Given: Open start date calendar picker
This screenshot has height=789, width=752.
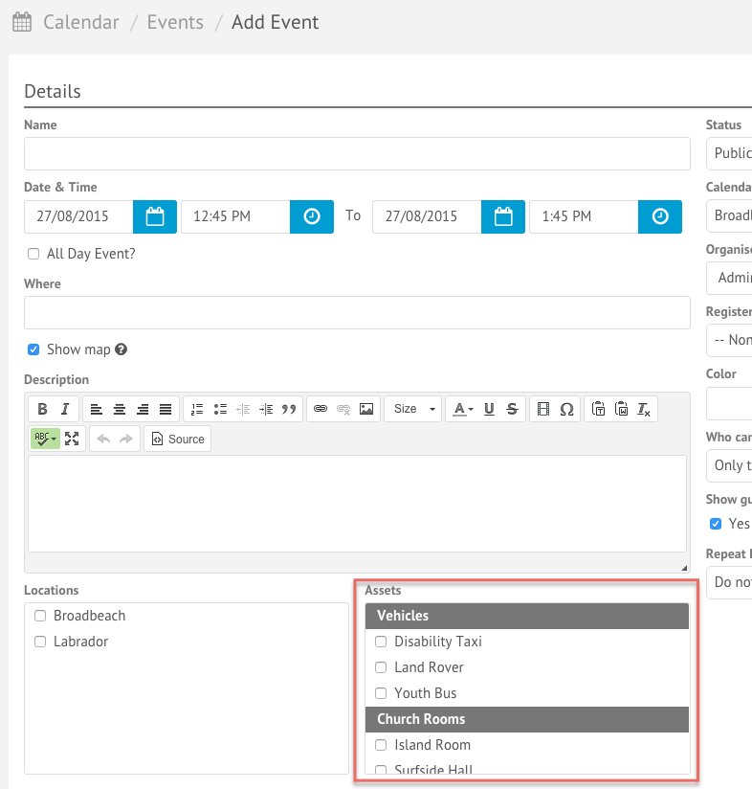Looking at the screenshot, I should point(155,216).
